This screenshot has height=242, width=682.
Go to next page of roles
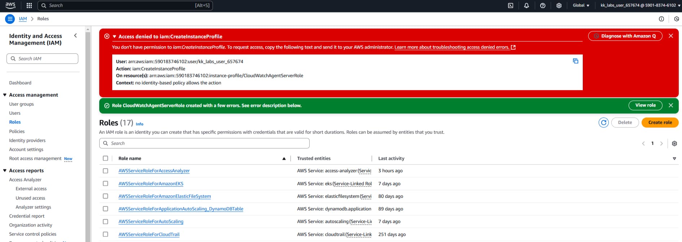(x=661, y=143)
